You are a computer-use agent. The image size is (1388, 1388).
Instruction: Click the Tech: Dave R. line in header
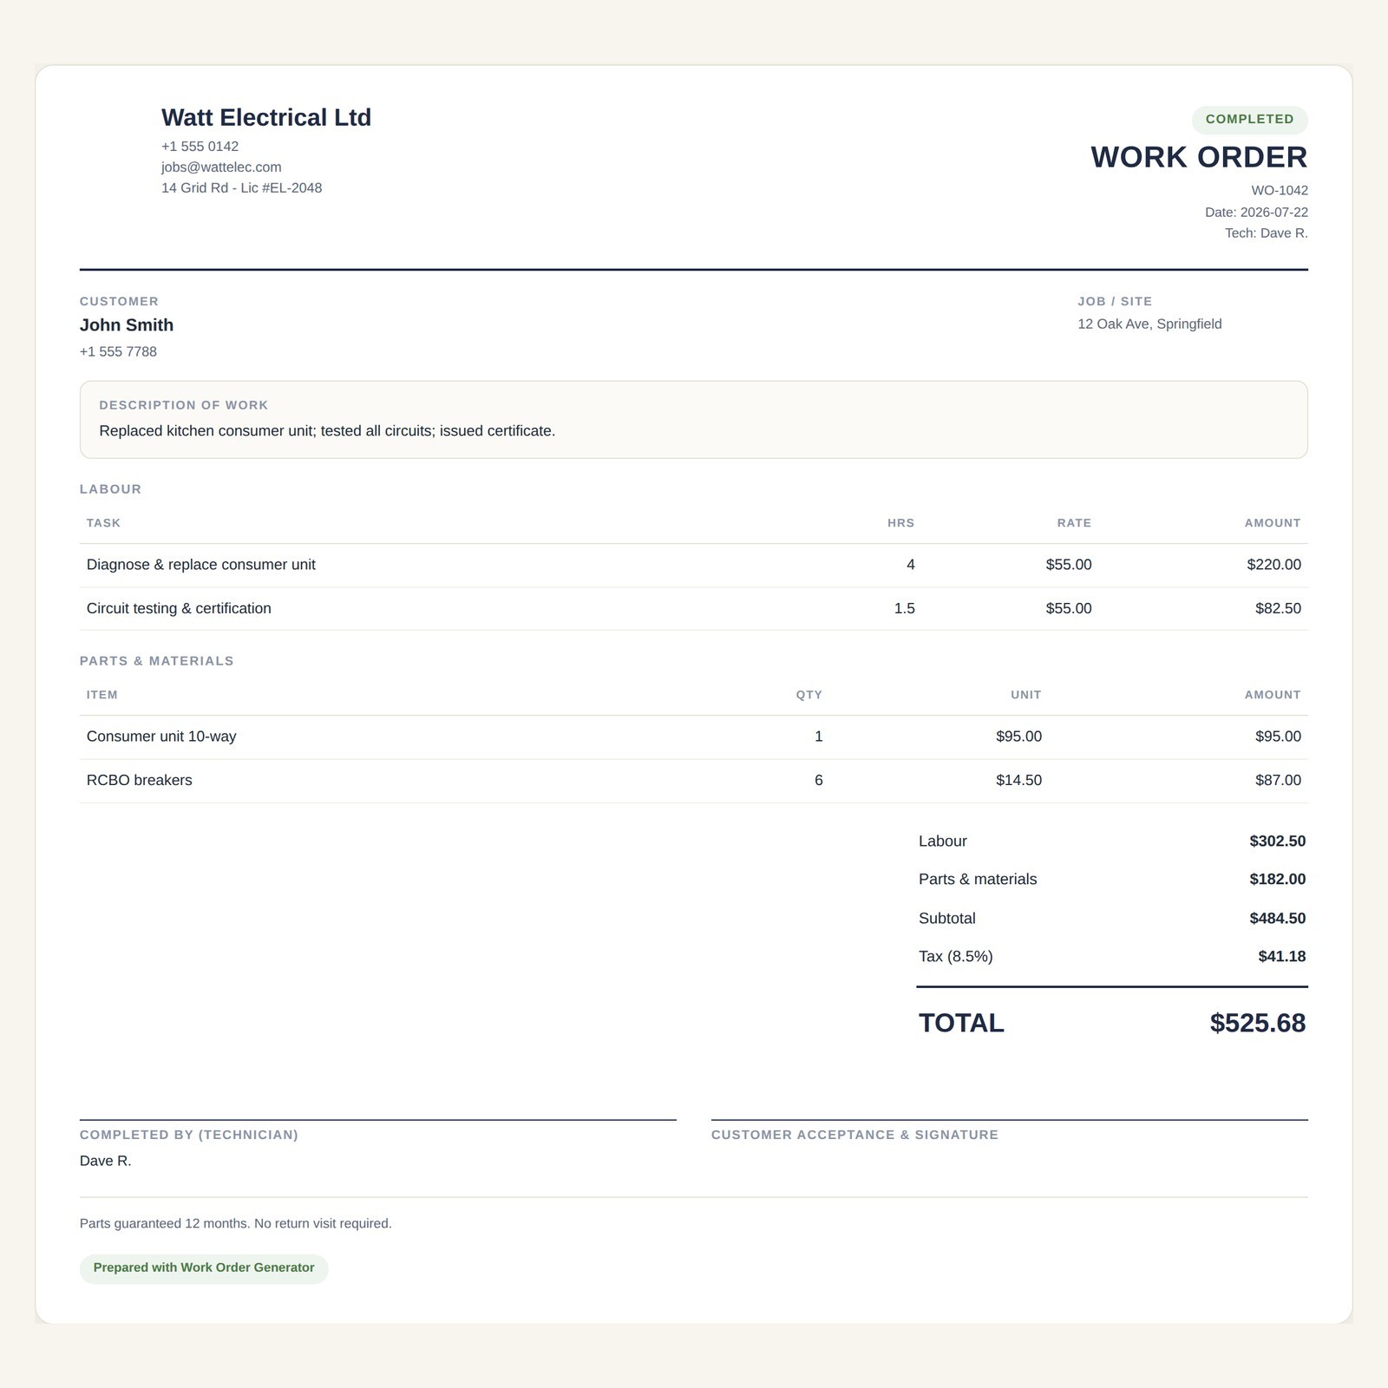[x=1267, y=233]
